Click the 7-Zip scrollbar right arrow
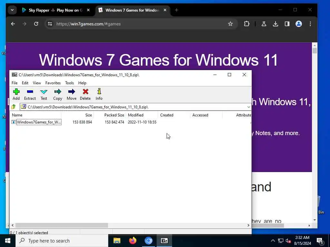330x247 pixels. click(x=248, y=225)
